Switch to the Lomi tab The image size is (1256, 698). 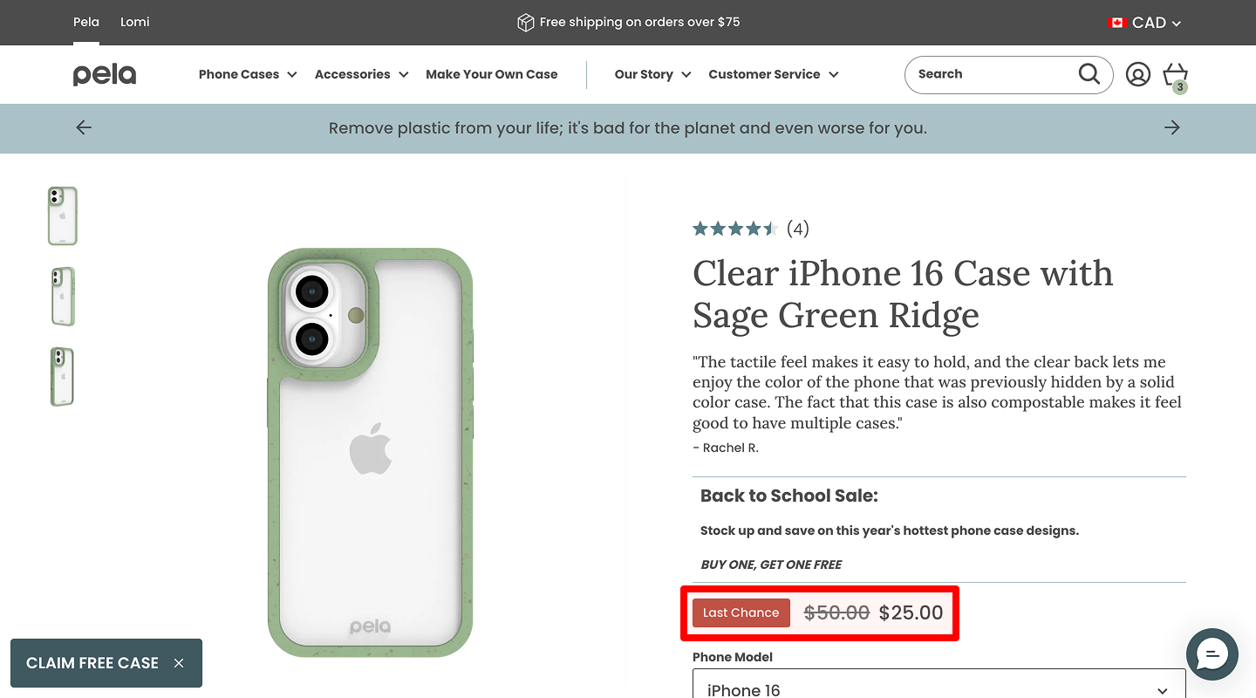coord(135,22)
